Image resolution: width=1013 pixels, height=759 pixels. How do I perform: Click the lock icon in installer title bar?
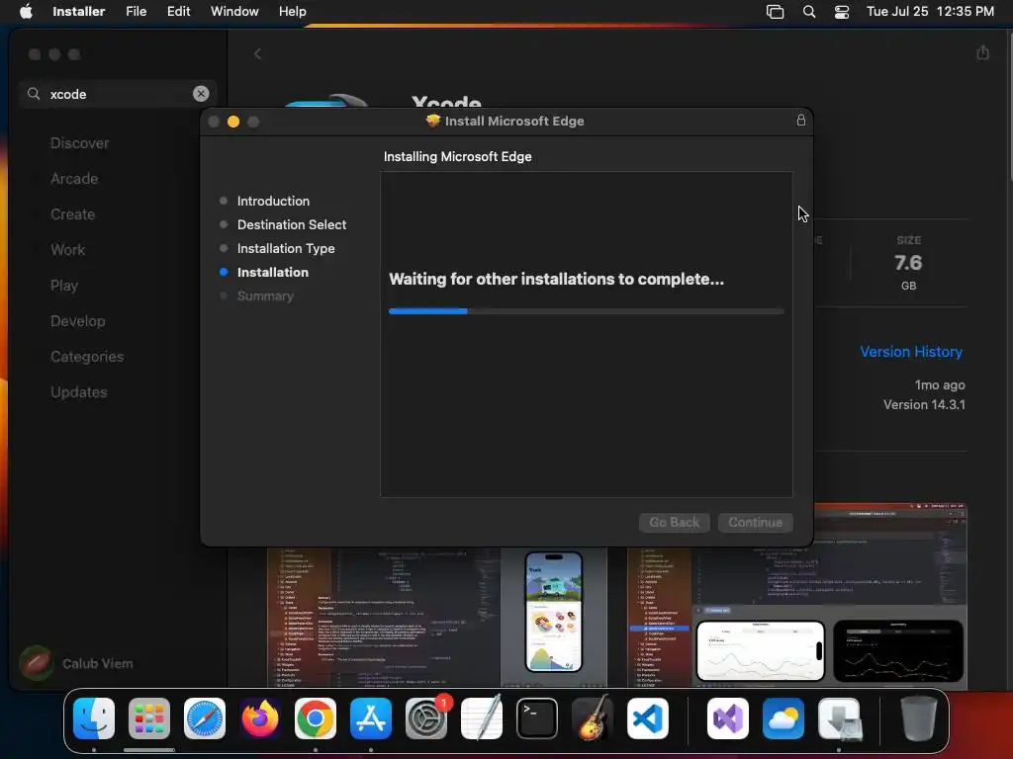[x=801, y=120]
